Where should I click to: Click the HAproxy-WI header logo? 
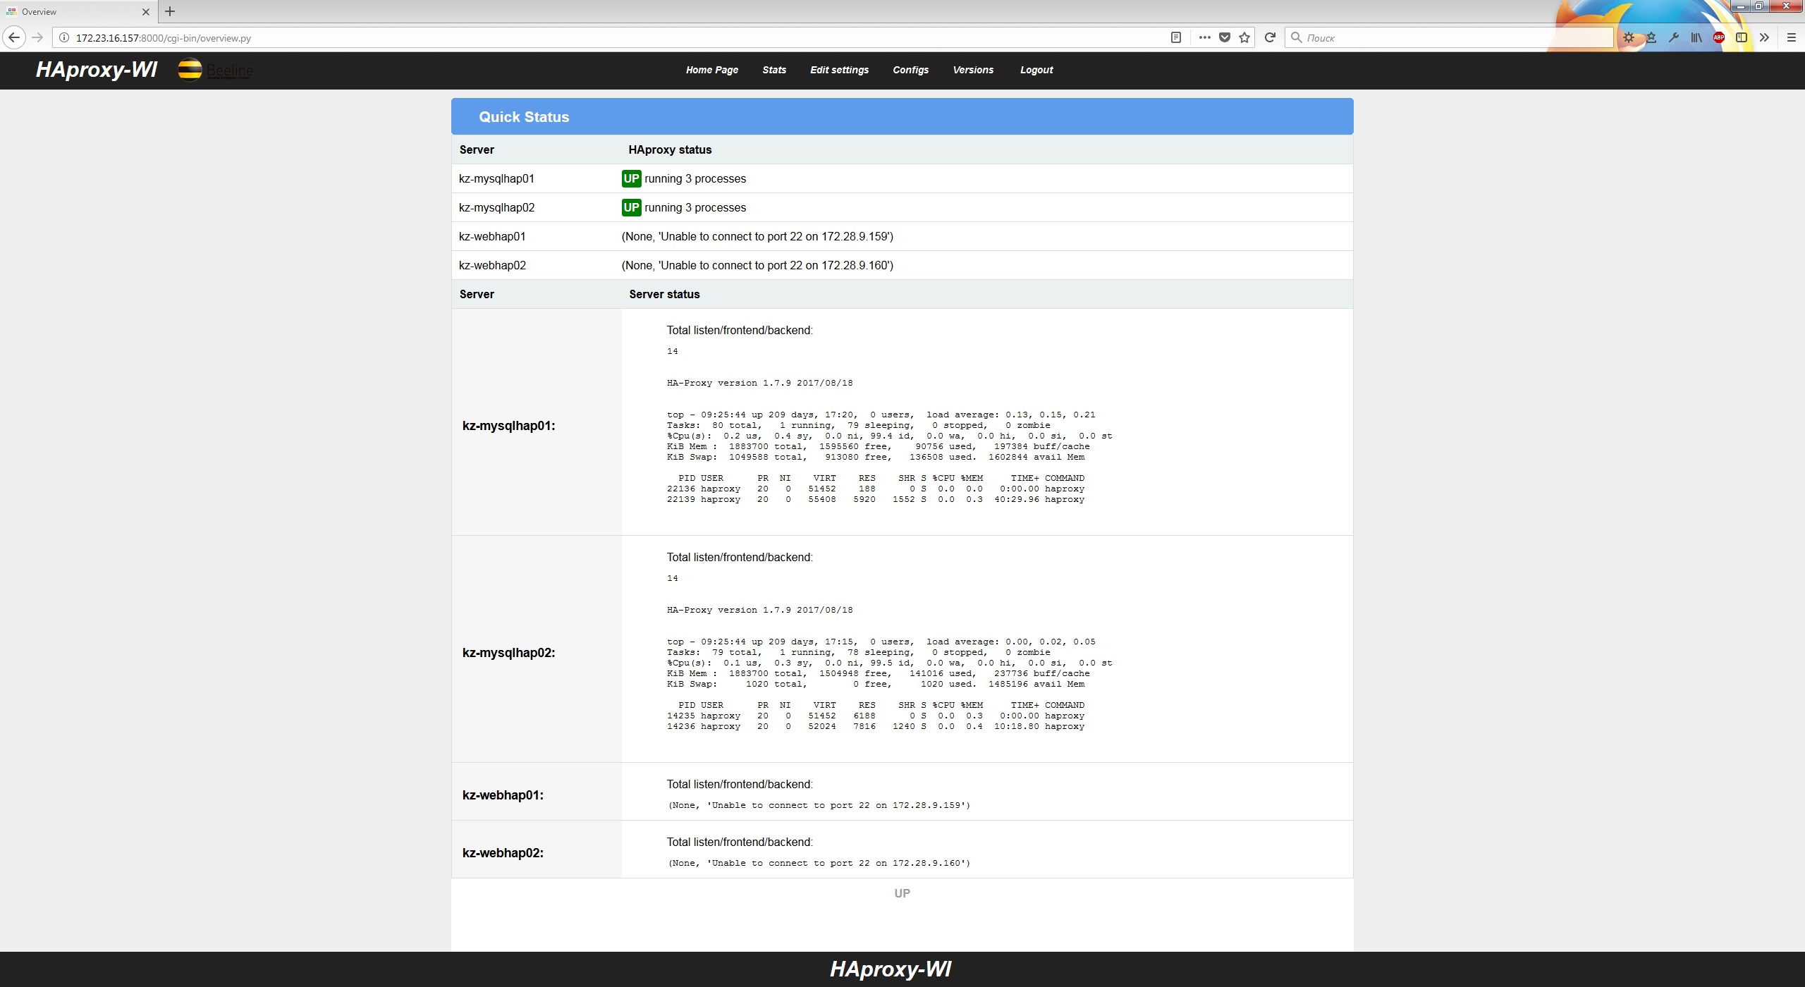coord(97,69)
